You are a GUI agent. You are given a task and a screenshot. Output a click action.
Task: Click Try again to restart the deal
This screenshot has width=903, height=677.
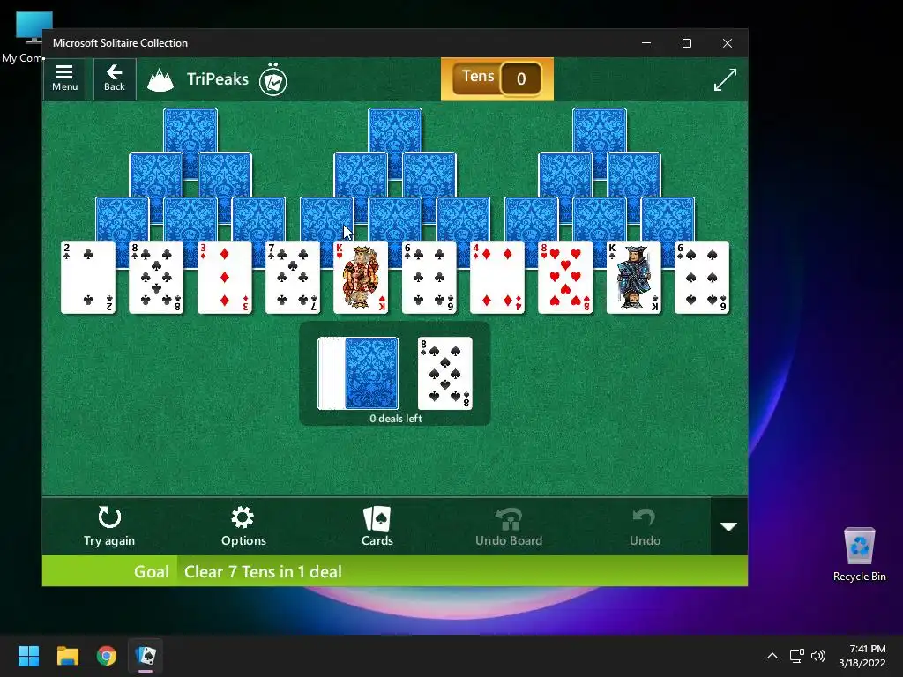click(109, 526)
